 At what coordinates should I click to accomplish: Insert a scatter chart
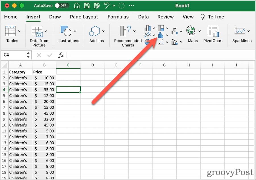(161, 42)
